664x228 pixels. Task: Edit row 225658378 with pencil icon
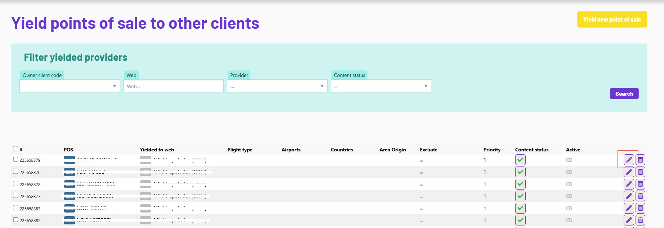point(629,184)
